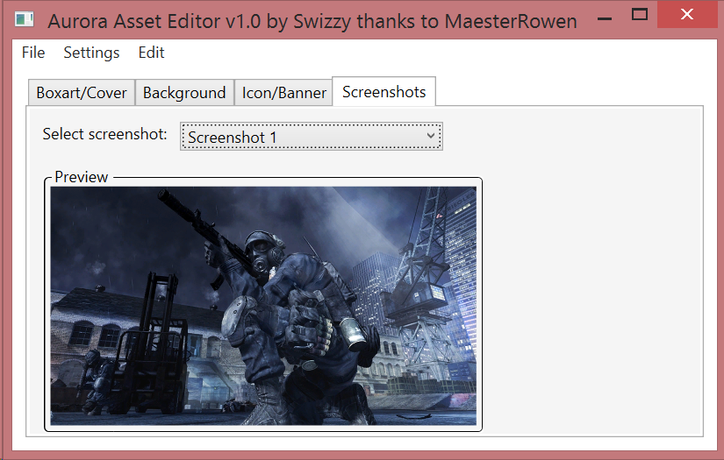Minimize the Aurora Asset Editor window
The image size is (724, 460).
pyautogui.click(x=605, y=18)
